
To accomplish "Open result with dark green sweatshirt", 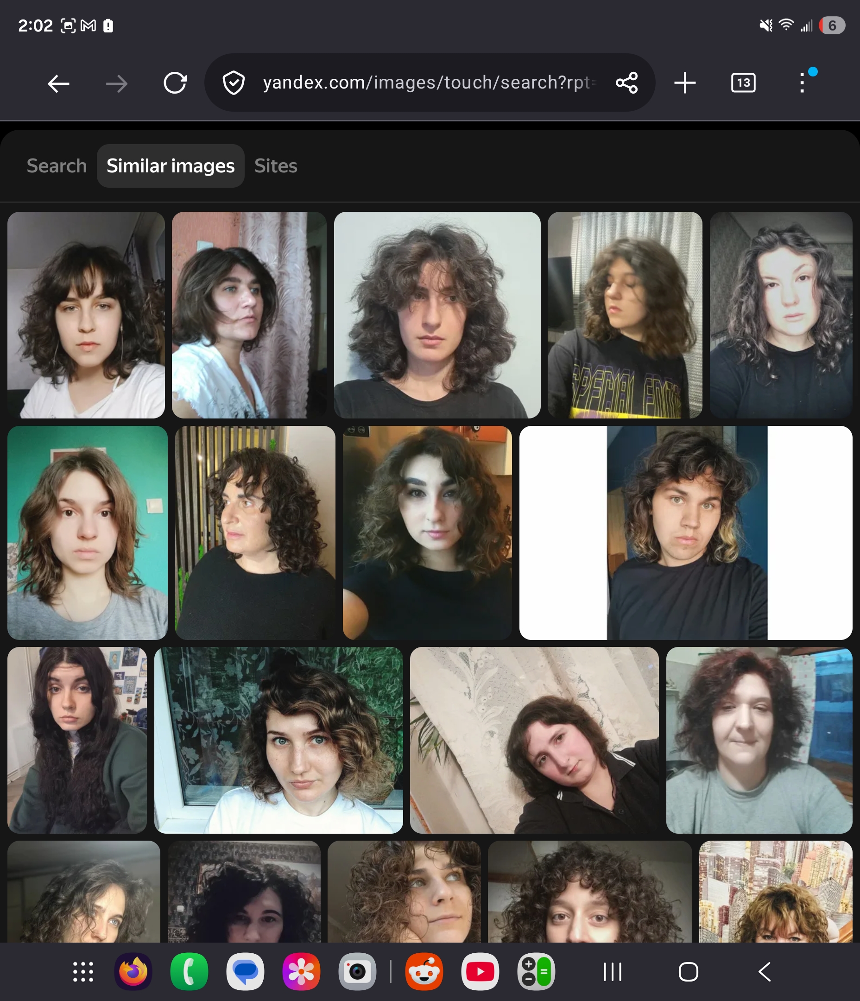I will tap(77, 741).
